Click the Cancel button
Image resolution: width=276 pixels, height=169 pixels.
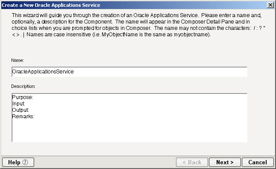(x=258, y=162)
